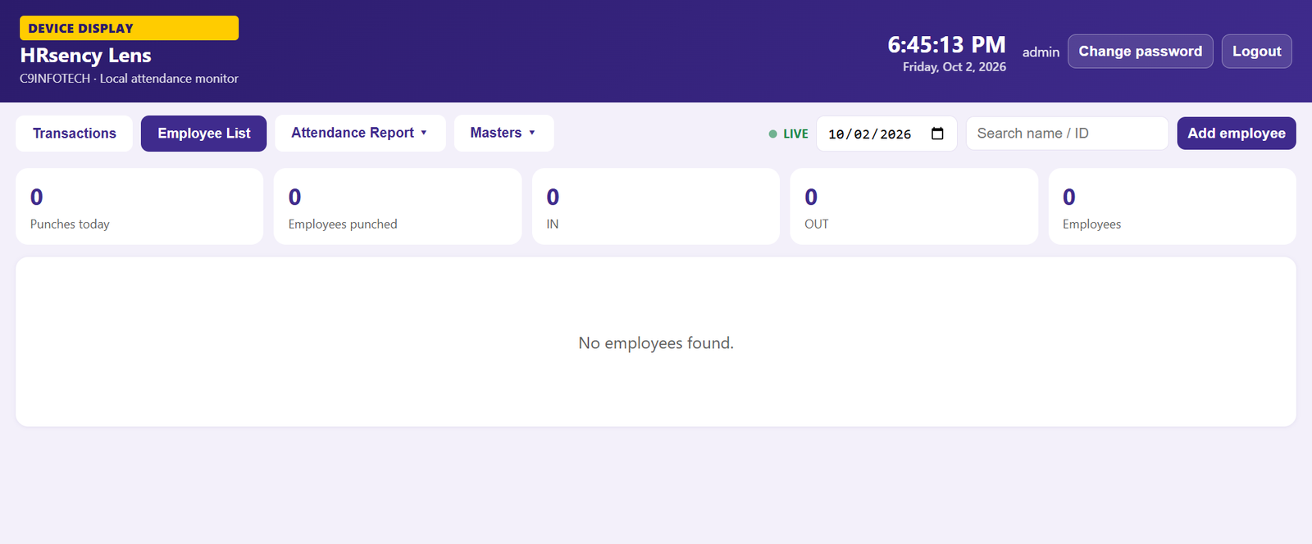The width and height of the screenshot is (1312, 544).
Task: Click the HRsency Lens title
Action: coord(86,56)
